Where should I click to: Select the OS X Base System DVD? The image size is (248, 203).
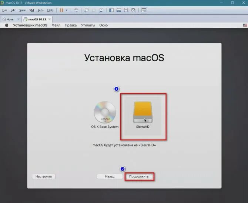105,112
